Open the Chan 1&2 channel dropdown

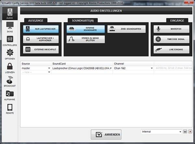[152, 68]
